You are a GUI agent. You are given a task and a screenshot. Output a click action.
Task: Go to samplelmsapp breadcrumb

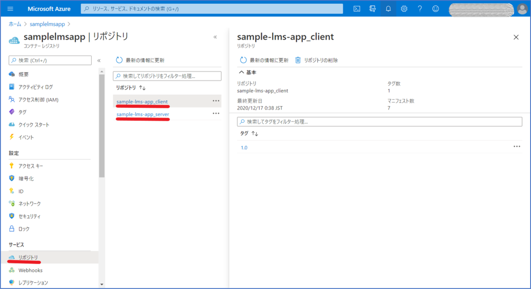click(x=47, y=24)
